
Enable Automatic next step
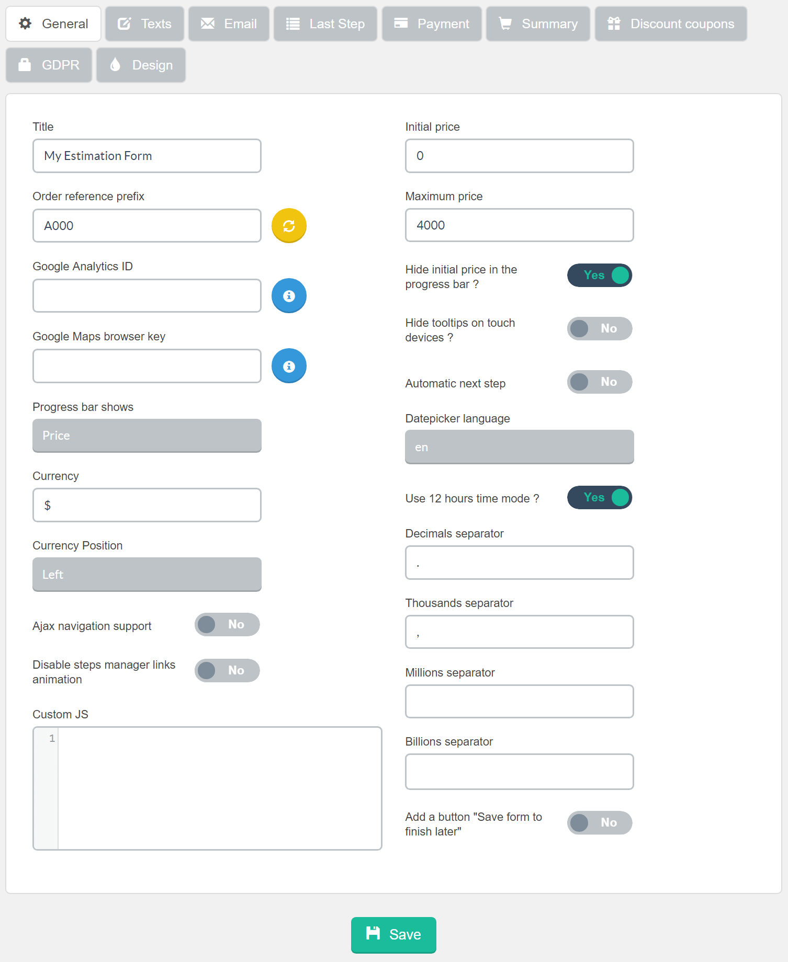pos(599,382)
